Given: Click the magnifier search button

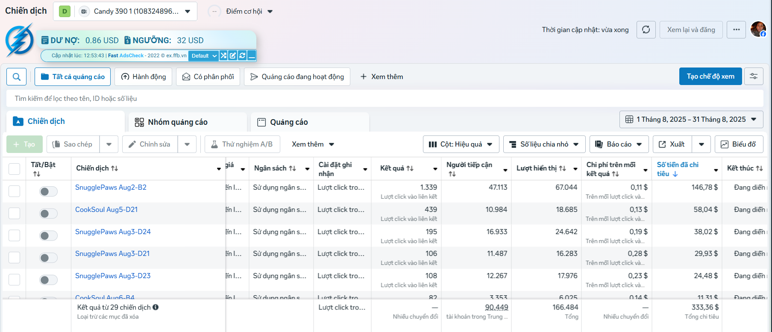Looking at the screenshot, I should [17, 77].
